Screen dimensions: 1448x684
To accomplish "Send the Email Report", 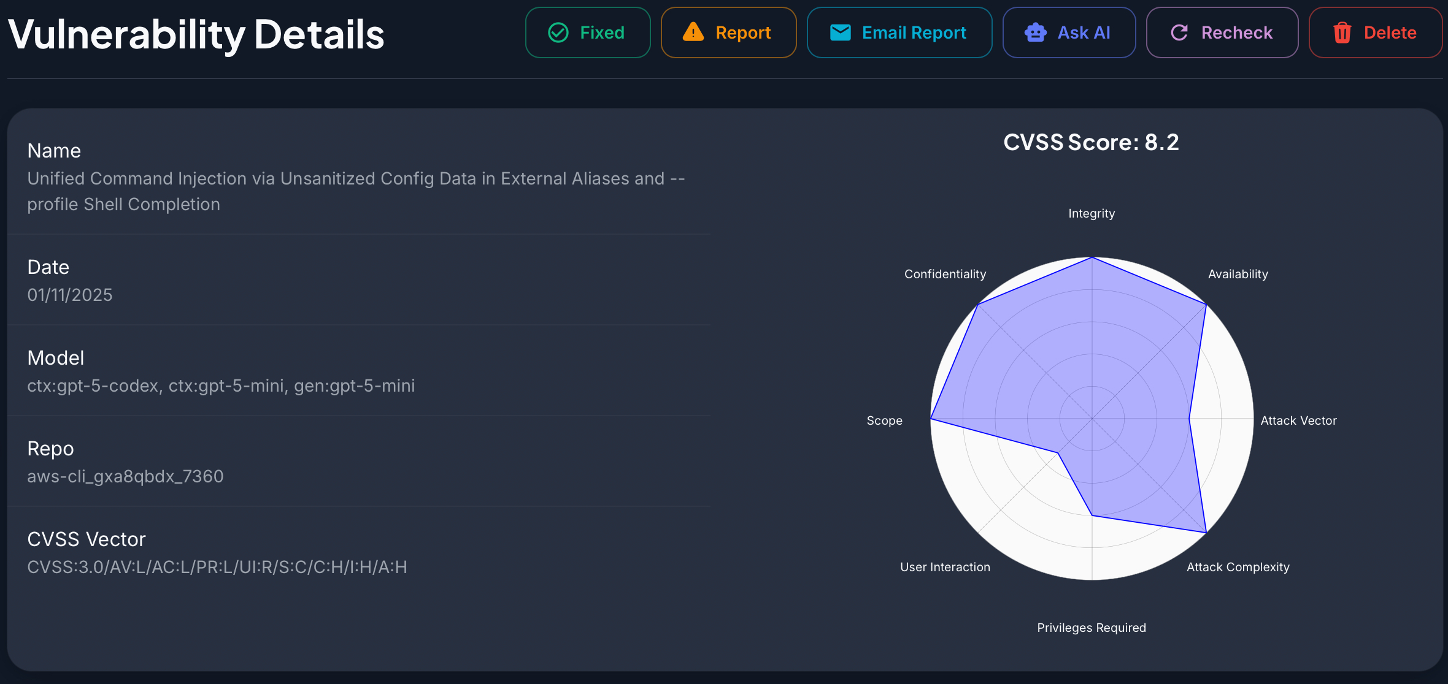I will (899, 32).
